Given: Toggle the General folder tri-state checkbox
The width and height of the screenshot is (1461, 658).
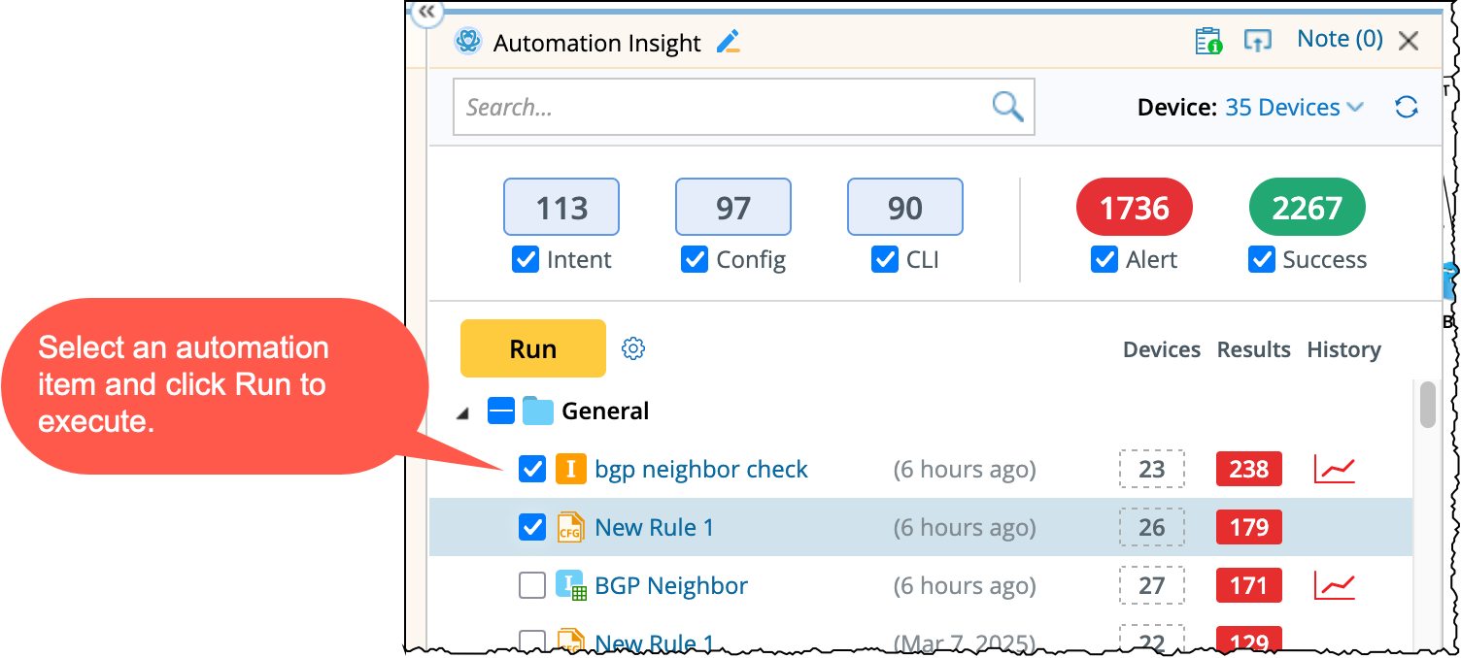Looking at the screenshot, I should pyautogui.click(x=501, y=411).
